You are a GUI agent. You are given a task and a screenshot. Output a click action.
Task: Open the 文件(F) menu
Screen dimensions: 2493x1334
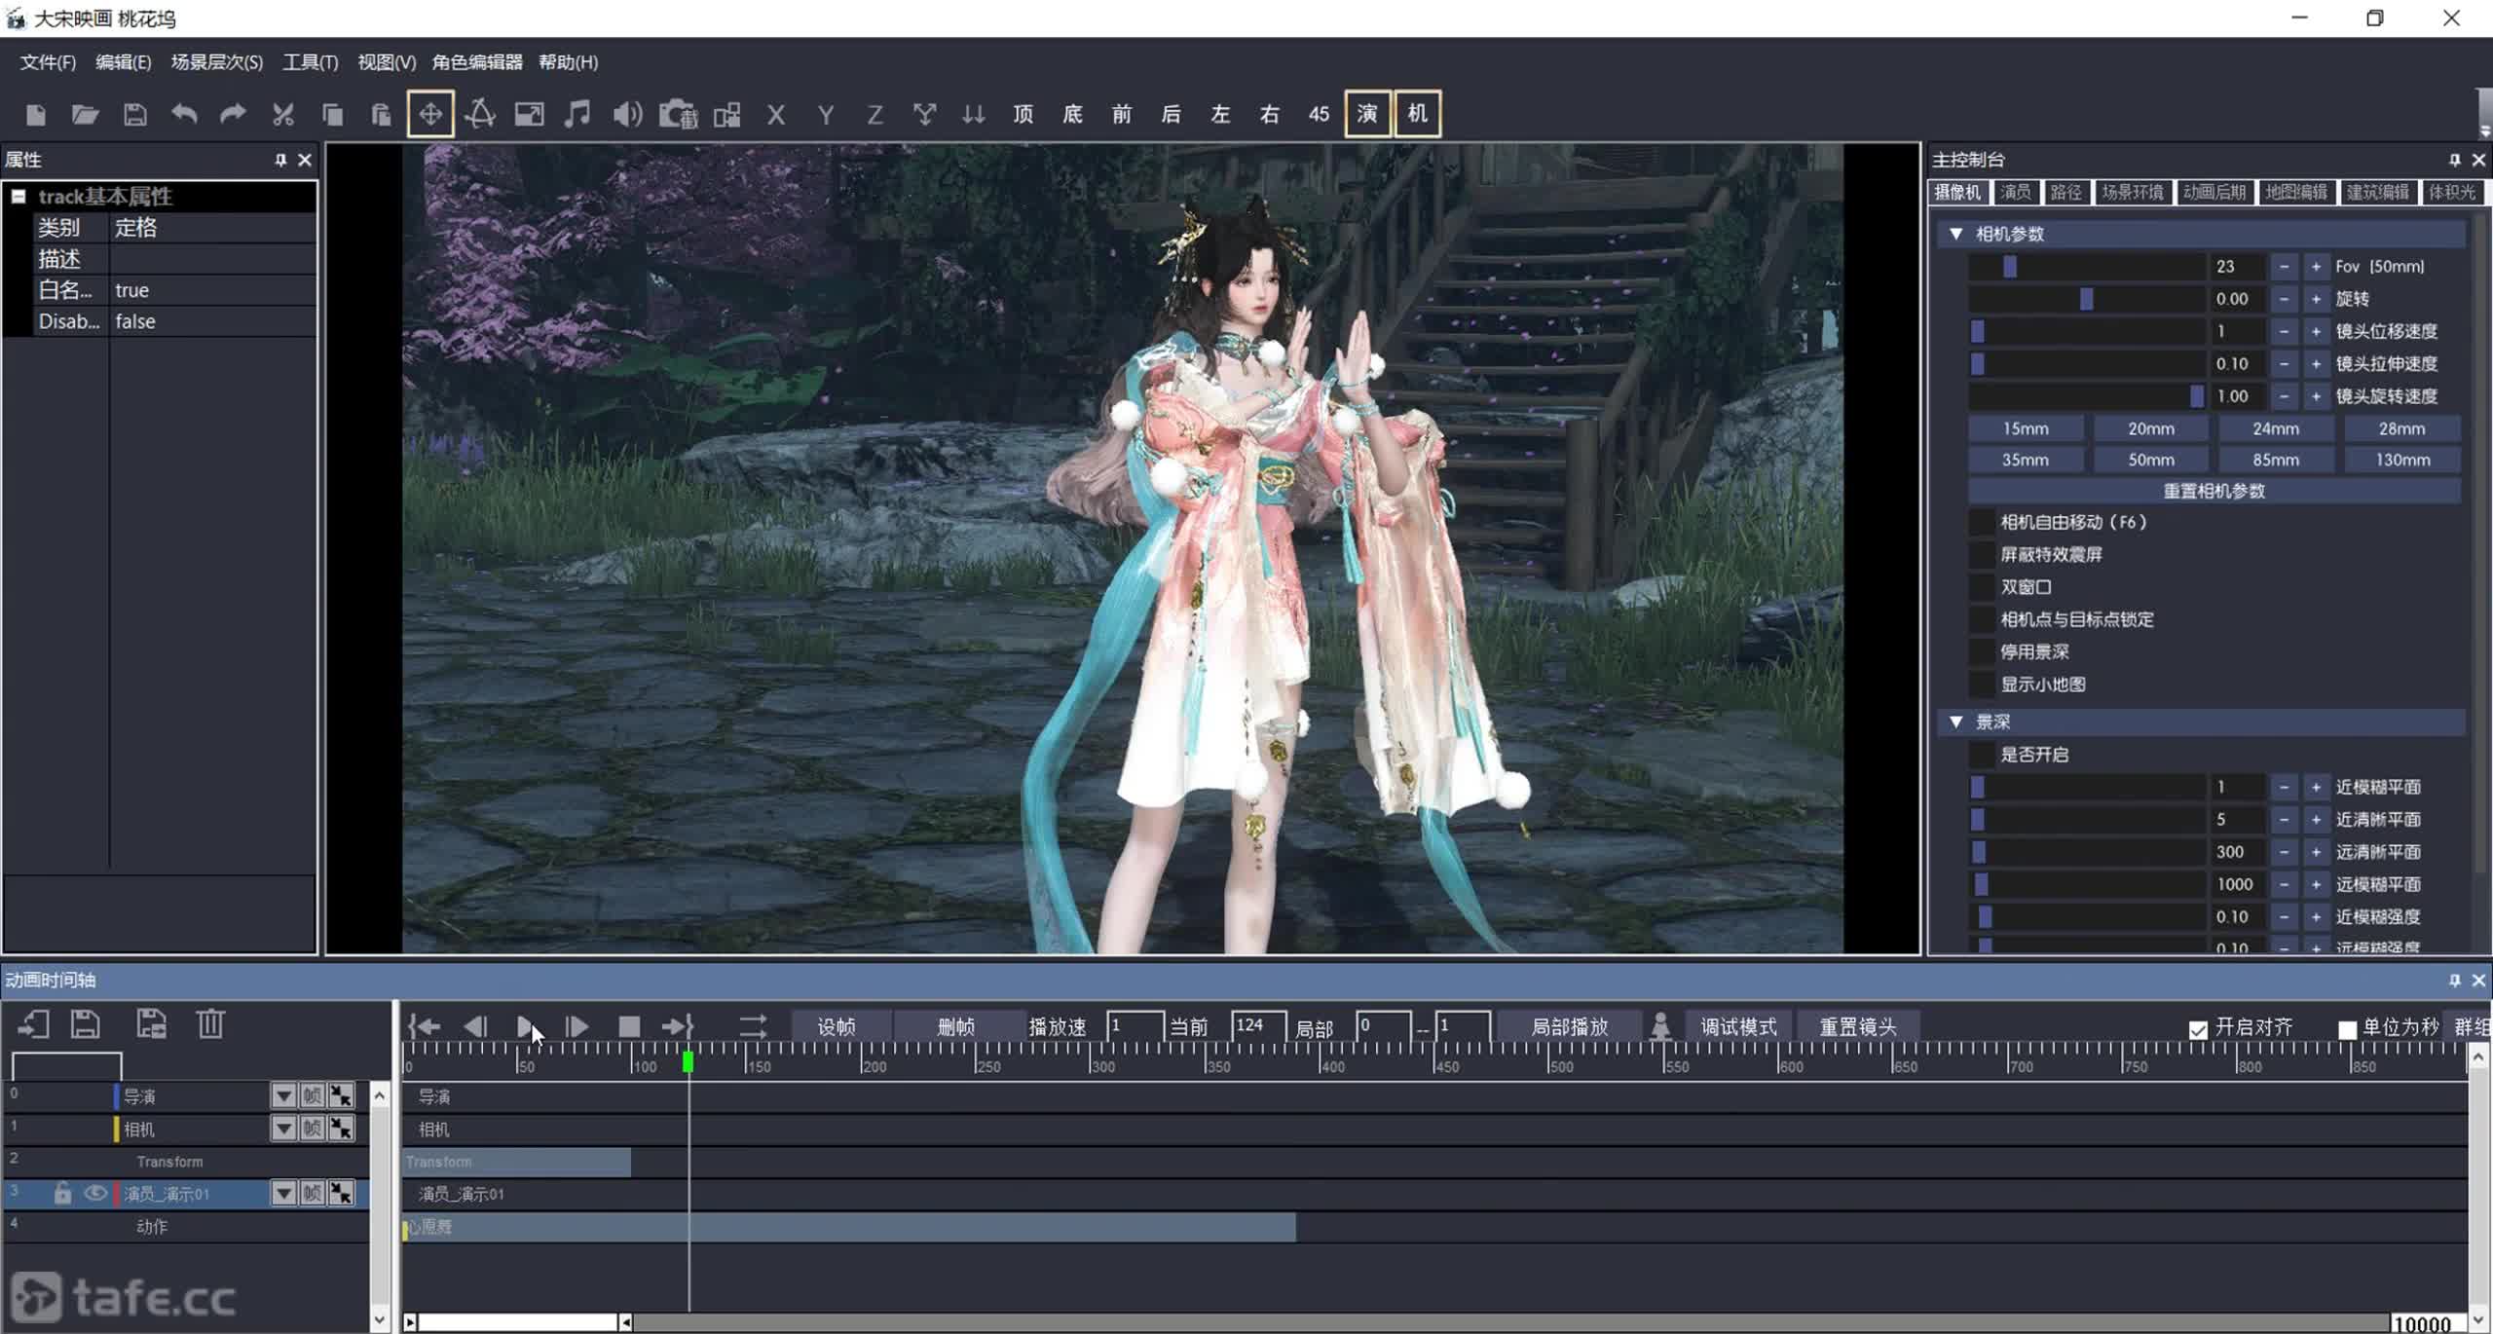pos(48,62)
